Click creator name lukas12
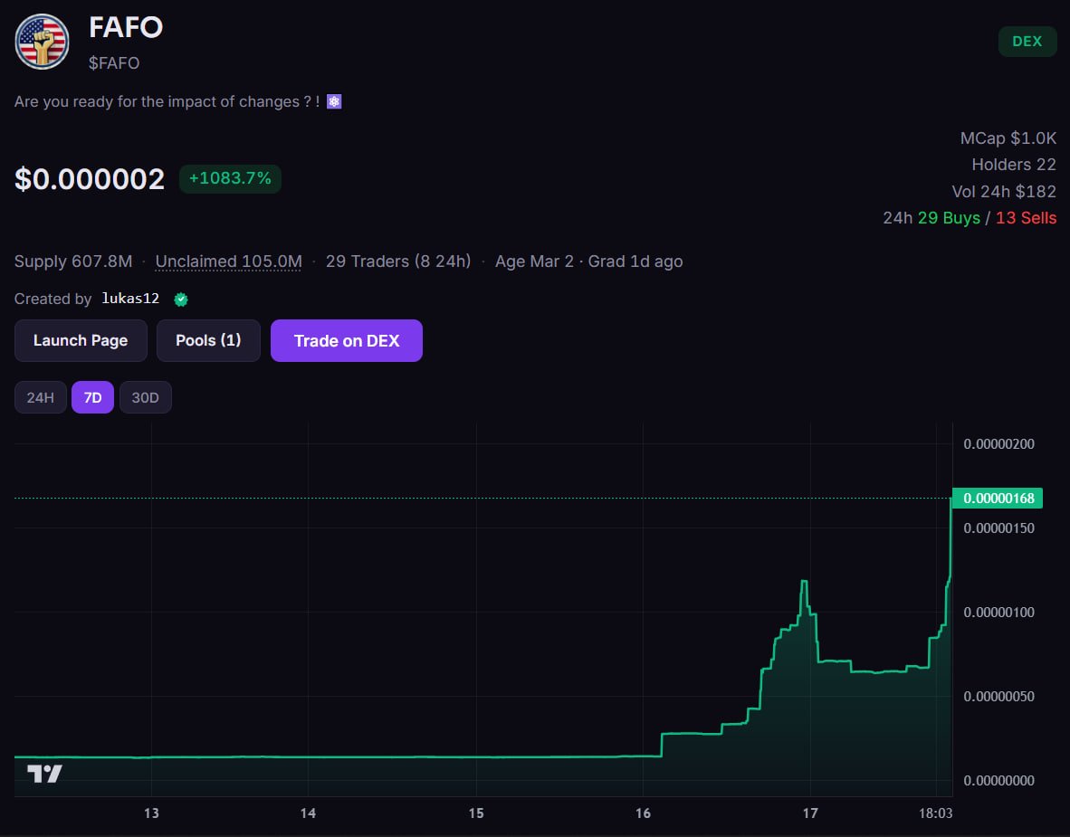Viewport: 1070px width, 837px height. [x=130, y=299]
